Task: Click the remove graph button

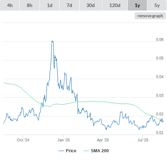Action: coord(150,16)
